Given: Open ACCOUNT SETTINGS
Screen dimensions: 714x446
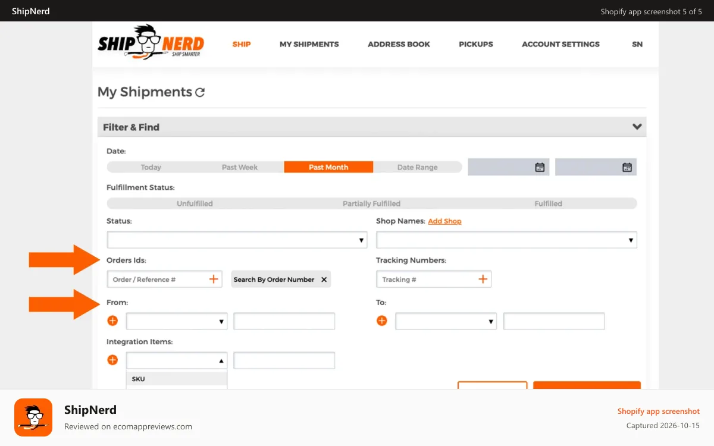Looking at the screenshot, I should coord(560,44).
